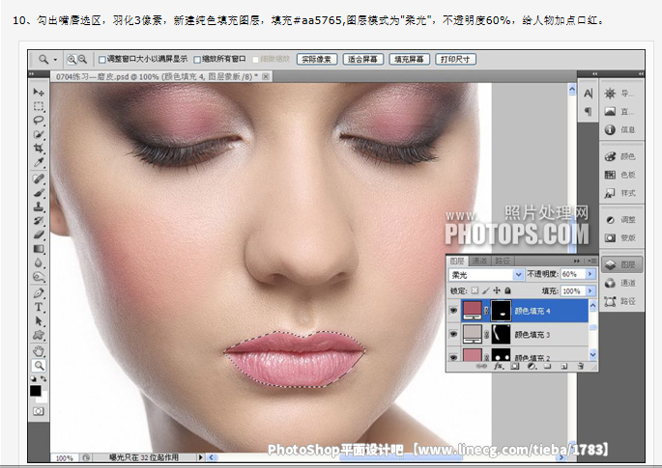Image resolution: width=662 pixels, height=468 pixels.
Task: Click the Add Layer Style fx icon
Action: 499,366
